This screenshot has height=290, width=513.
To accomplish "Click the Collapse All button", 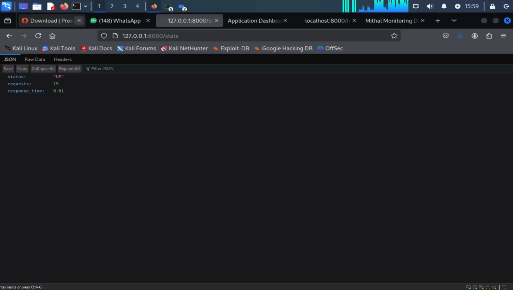I will coord(43,69).
